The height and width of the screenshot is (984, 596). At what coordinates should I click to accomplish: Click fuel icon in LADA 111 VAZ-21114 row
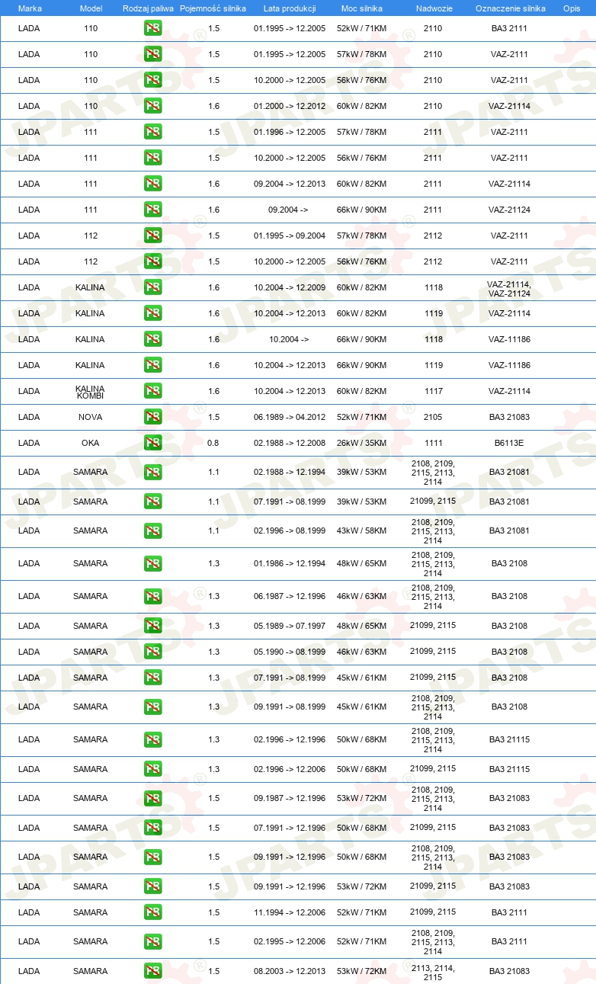point(152,184)
